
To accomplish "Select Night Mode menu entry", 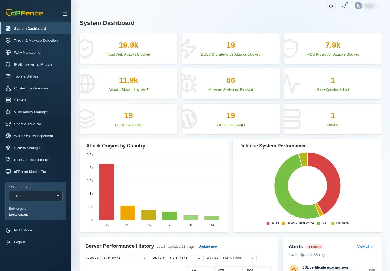I will pyautogui.click(x=36, y=230).
